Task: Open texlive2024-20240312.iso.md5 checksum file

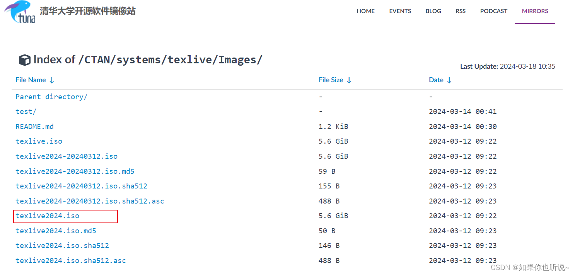Action: pos(75,171)
